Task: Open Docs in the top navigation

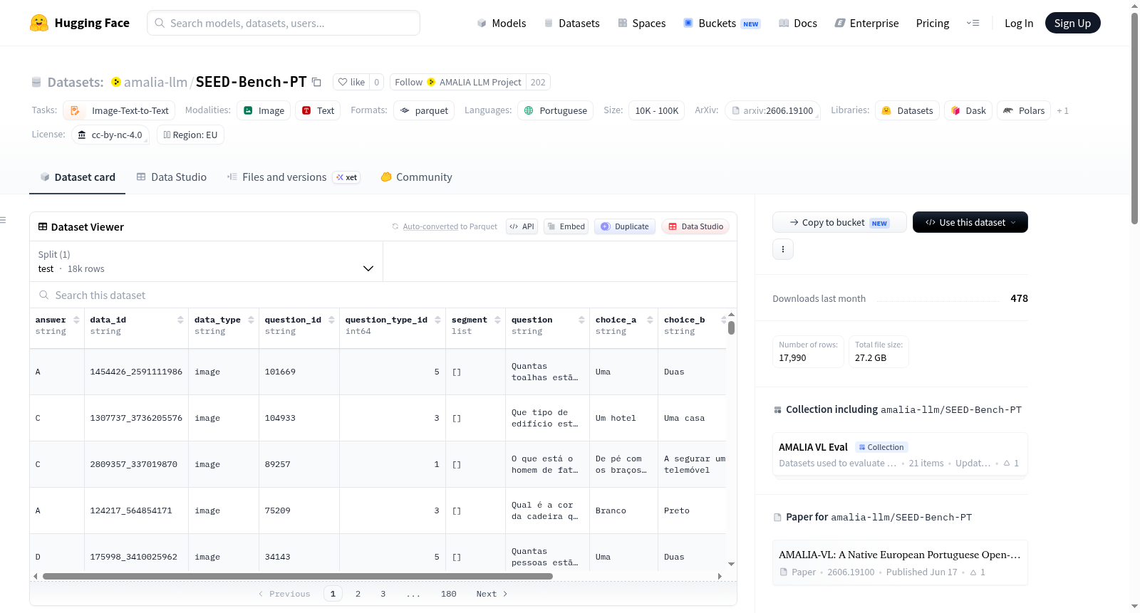Action: pyautogui.click(x=797, y=23)
